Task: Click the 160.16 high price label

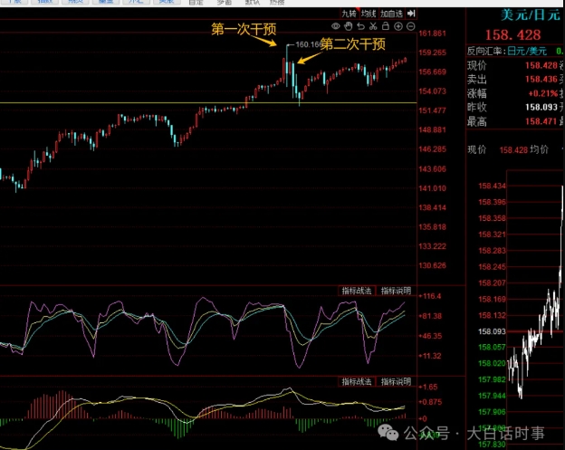Action: point(307,44)
